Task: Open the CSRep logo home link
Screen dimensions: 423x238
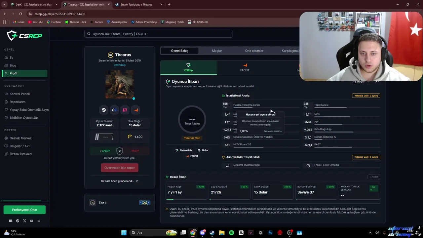Action: (25, 35)
